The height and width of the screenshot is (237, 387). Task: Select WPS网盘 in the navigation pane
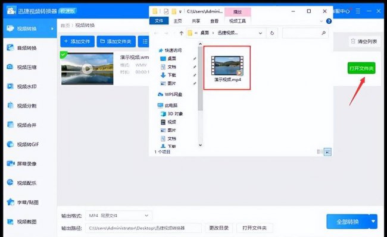pos(170,94)
